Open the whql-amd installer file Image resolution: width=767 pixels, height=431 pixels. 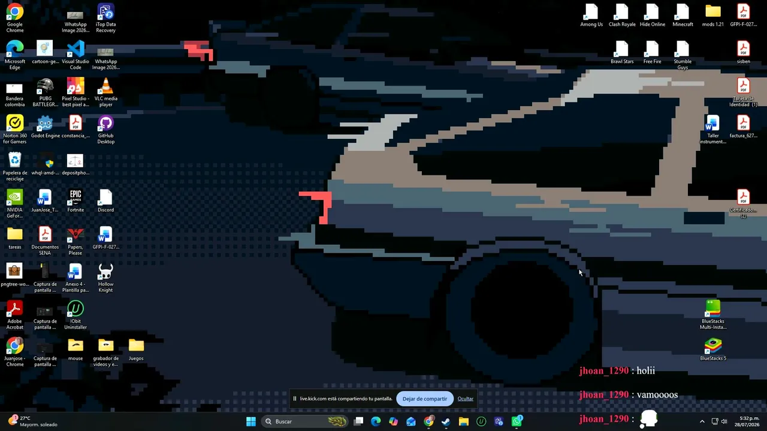tap(45, 164)
